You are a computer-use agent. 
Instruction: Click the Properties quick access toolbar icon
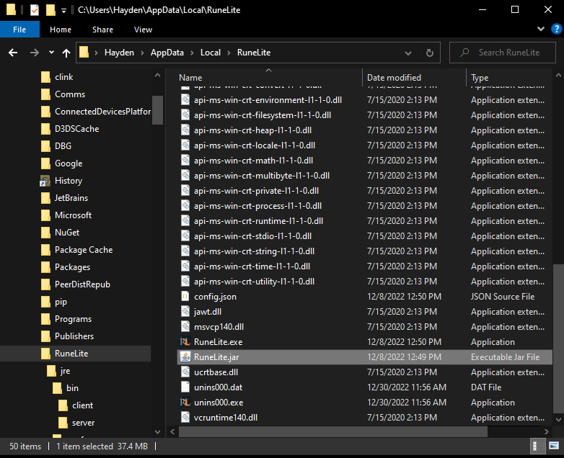coord(34,10)
